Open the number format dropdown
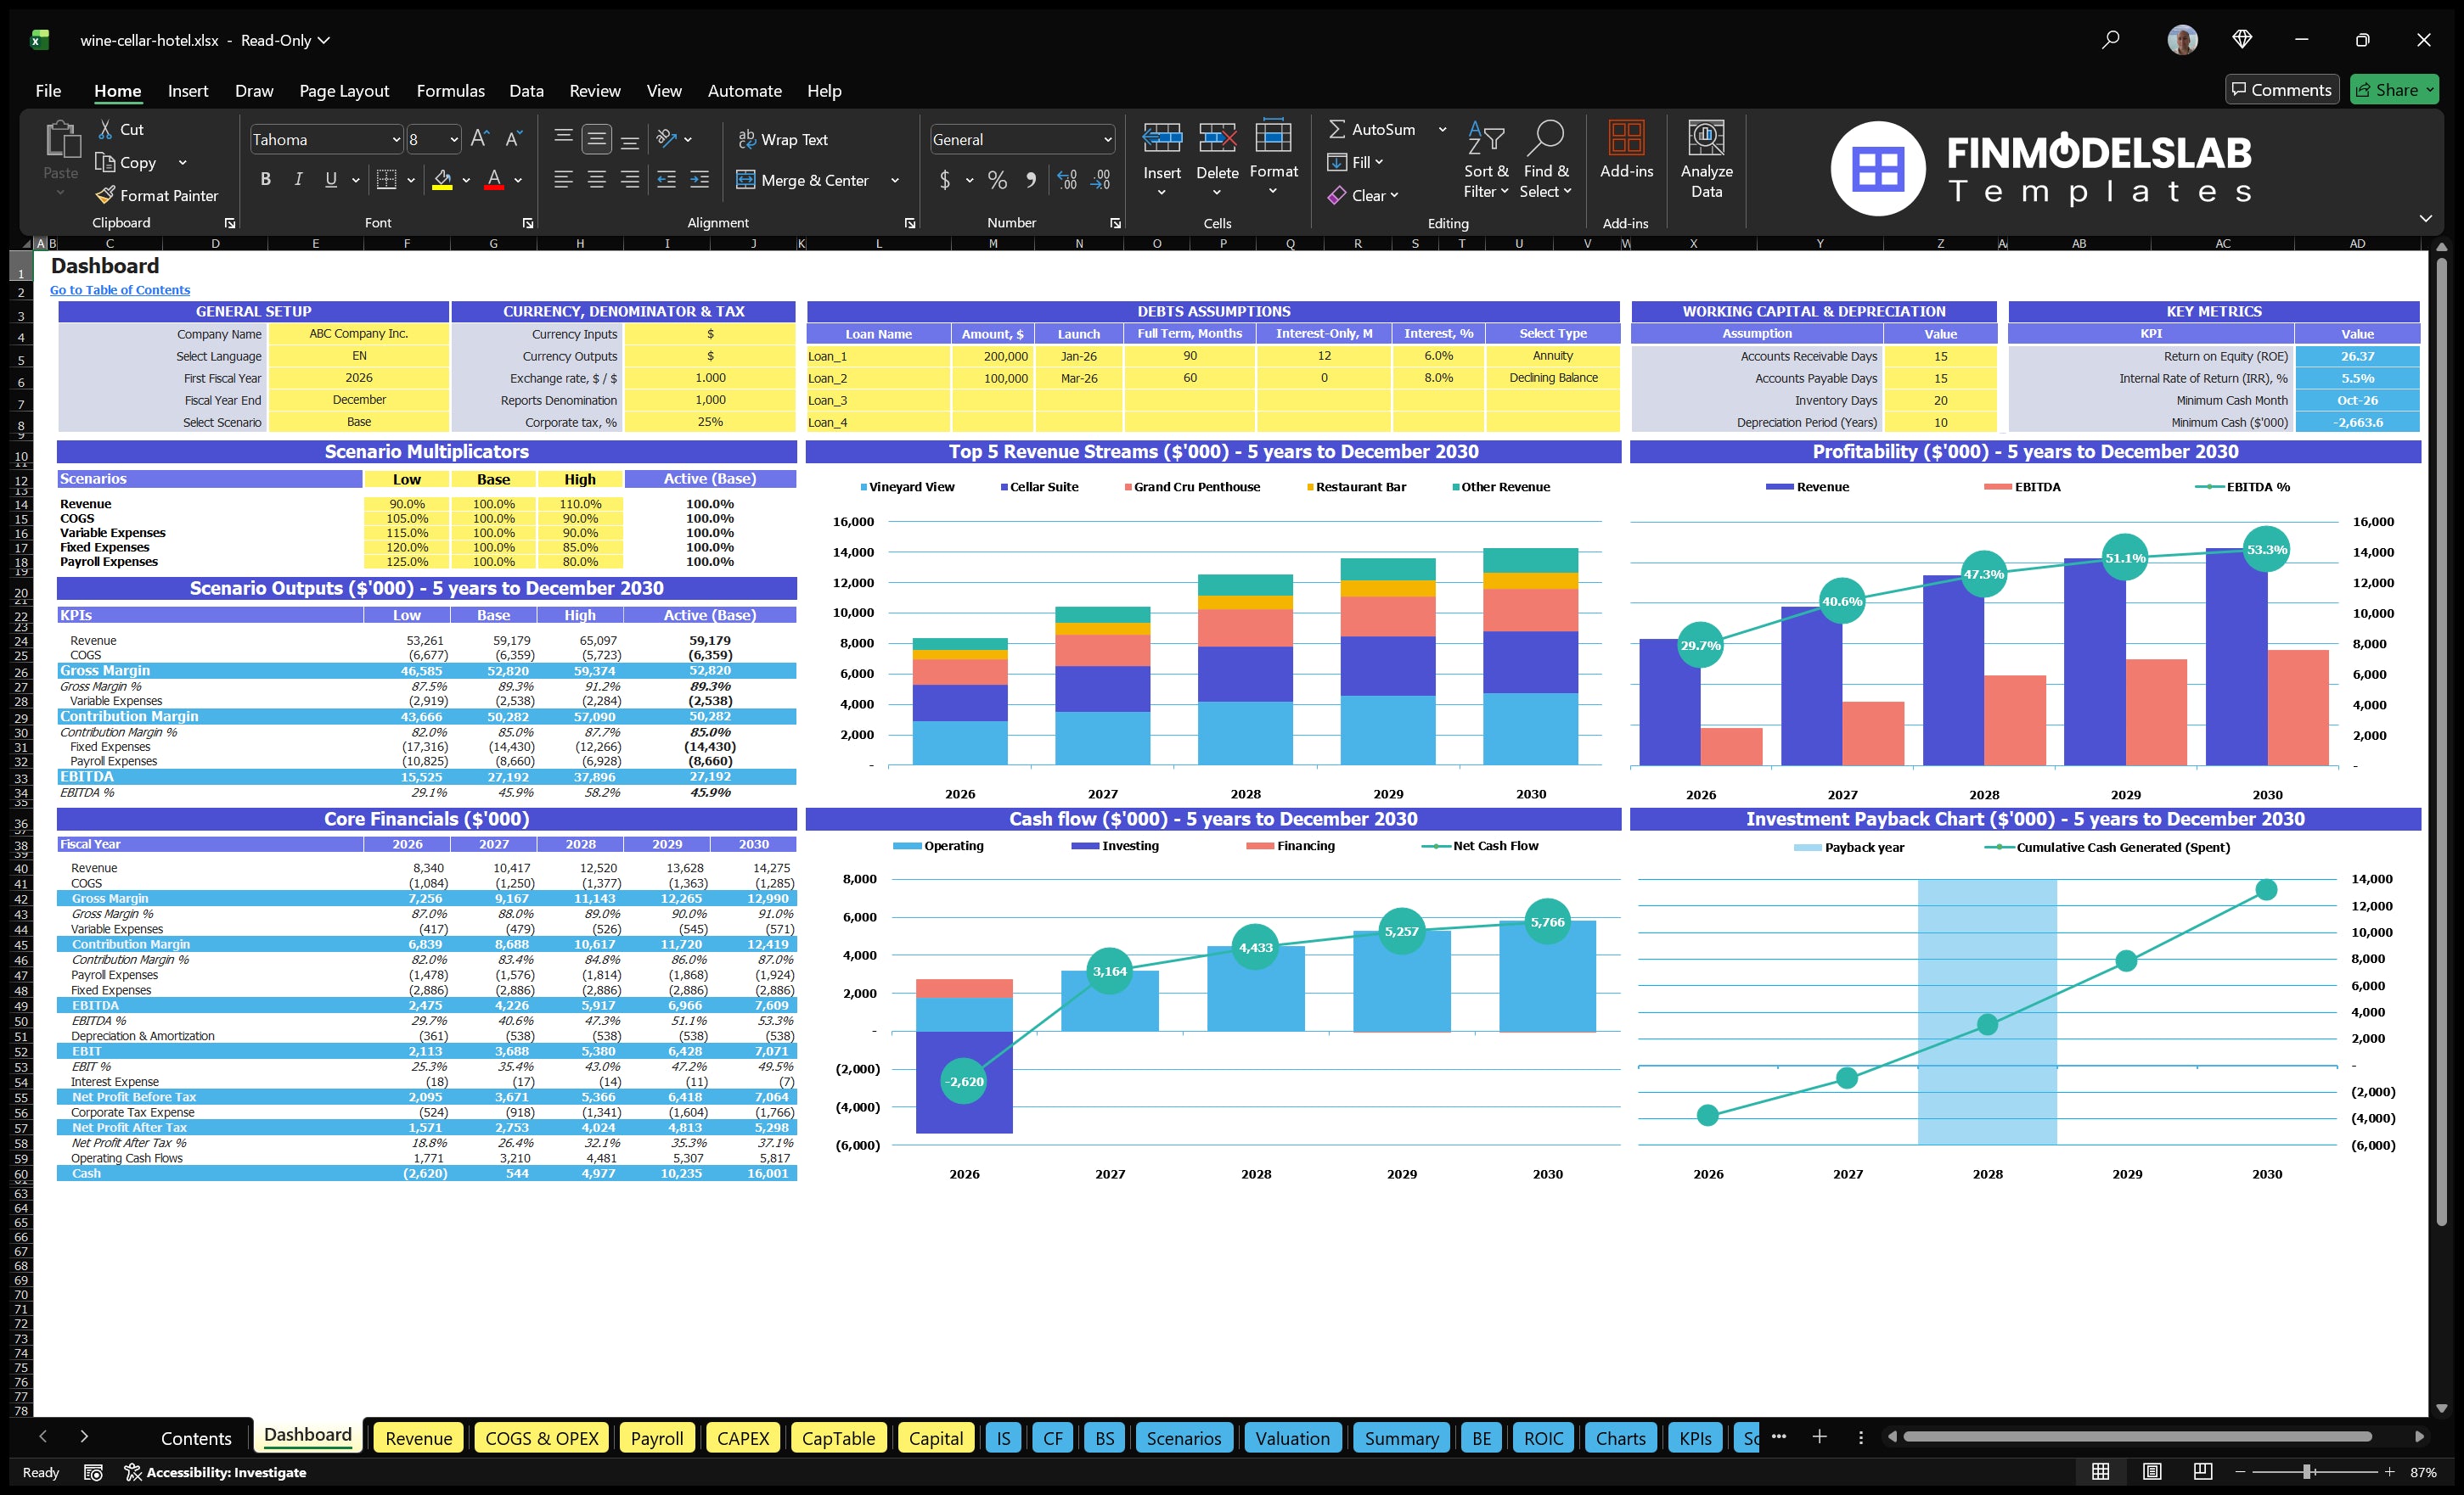This screenshot has width=2464, height=1495. coord(1107,139)
